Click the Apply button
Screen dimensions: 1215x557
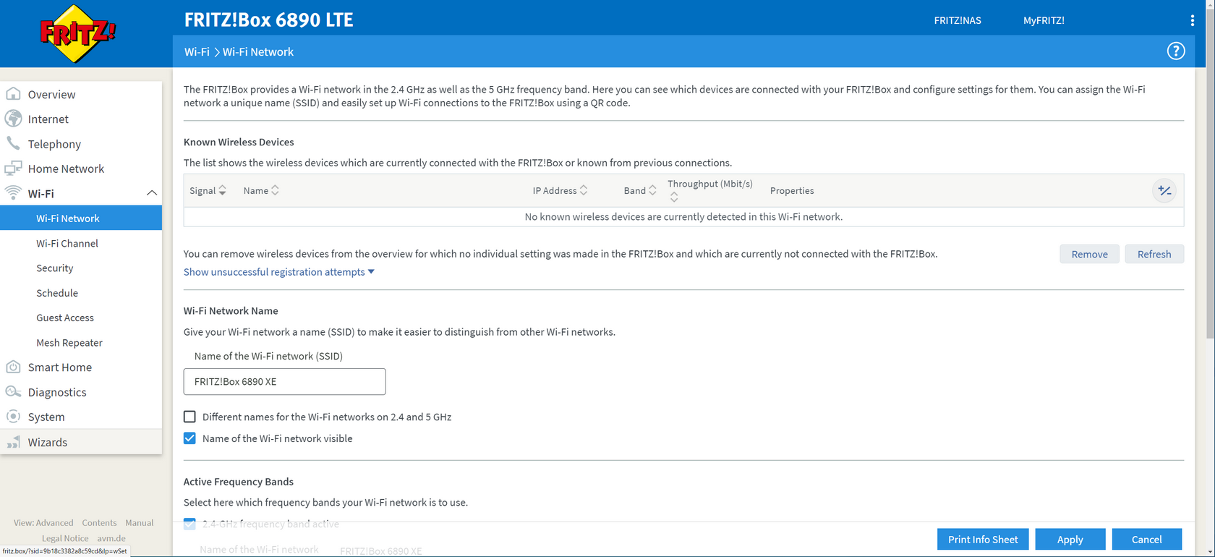point(1070,539)
